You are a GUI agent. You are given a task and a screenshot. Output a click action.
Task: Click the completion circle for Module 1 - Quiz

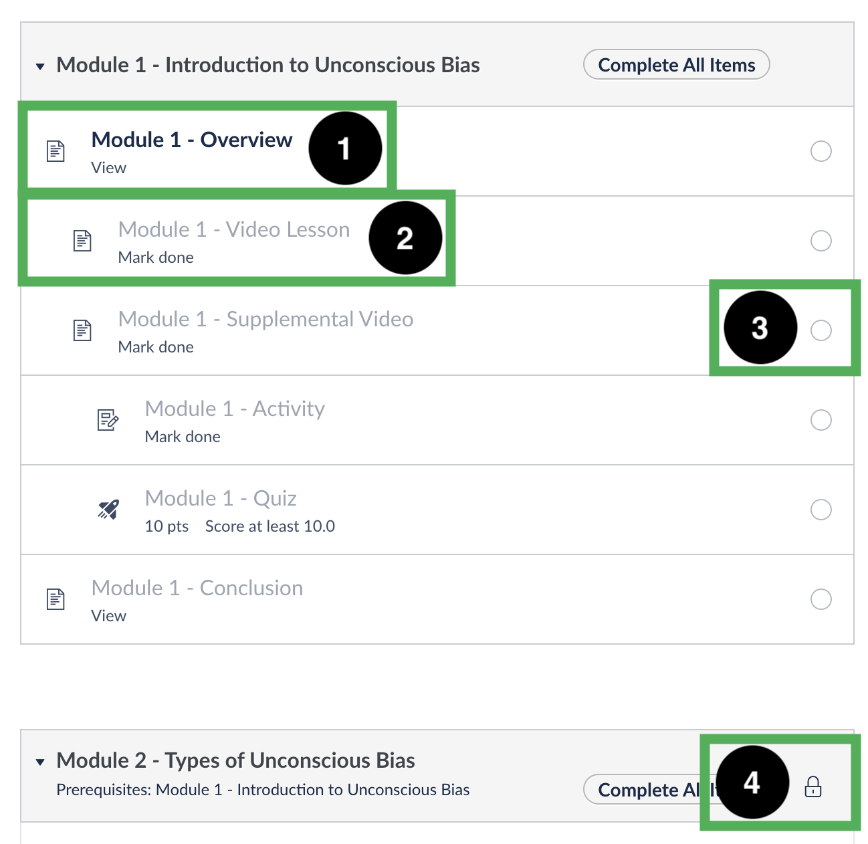click(x=821, y=510)
